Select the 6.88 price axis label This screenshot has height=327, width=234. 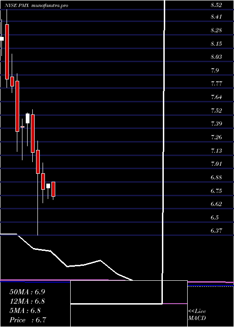tap(216, 177)
